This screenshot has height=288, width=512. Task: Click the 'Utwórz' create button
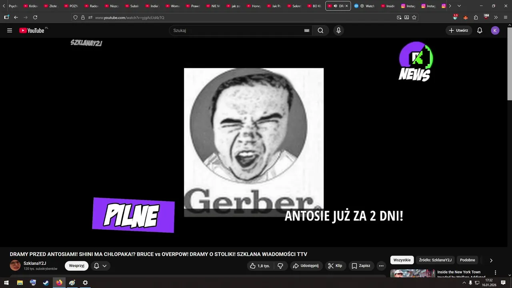click(x=459, y=30)
